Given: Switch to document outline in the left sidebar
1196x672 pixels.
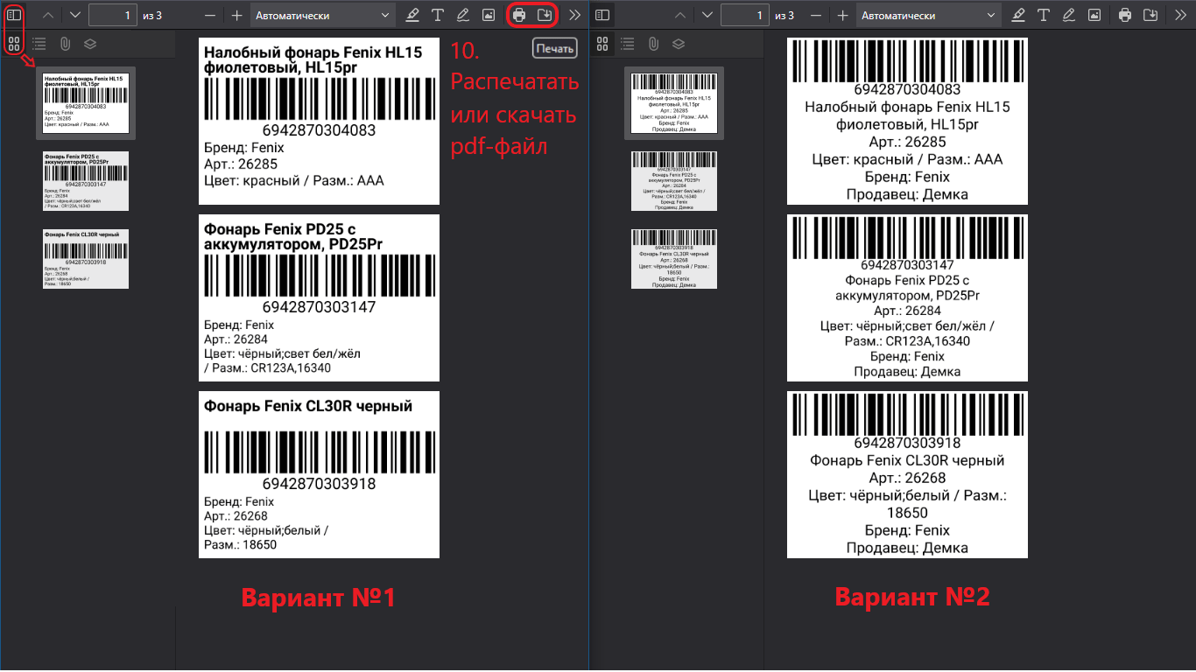Looking at the screenshot, I should tap(39, 44).
